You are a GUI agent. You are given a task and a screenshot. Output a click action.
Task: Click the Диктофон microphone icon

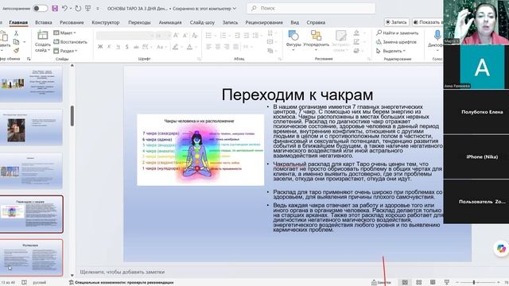click(x=437, y=35)
